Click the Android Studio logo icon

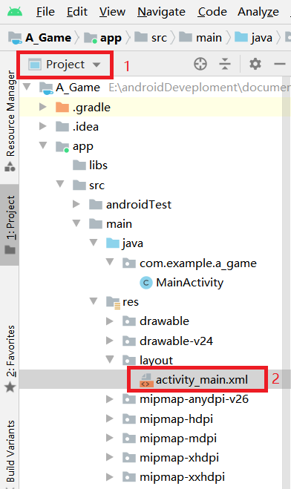[15, 12]
